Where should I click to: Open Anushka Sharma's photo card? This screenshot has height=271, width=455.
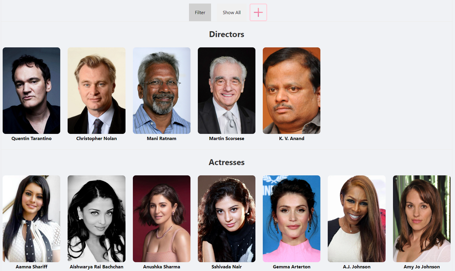click(x=162, y=219)
